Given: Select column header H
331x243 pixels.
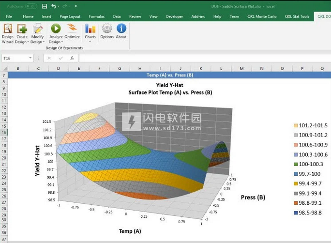Looking at the screenshot, I should point(139,69).
